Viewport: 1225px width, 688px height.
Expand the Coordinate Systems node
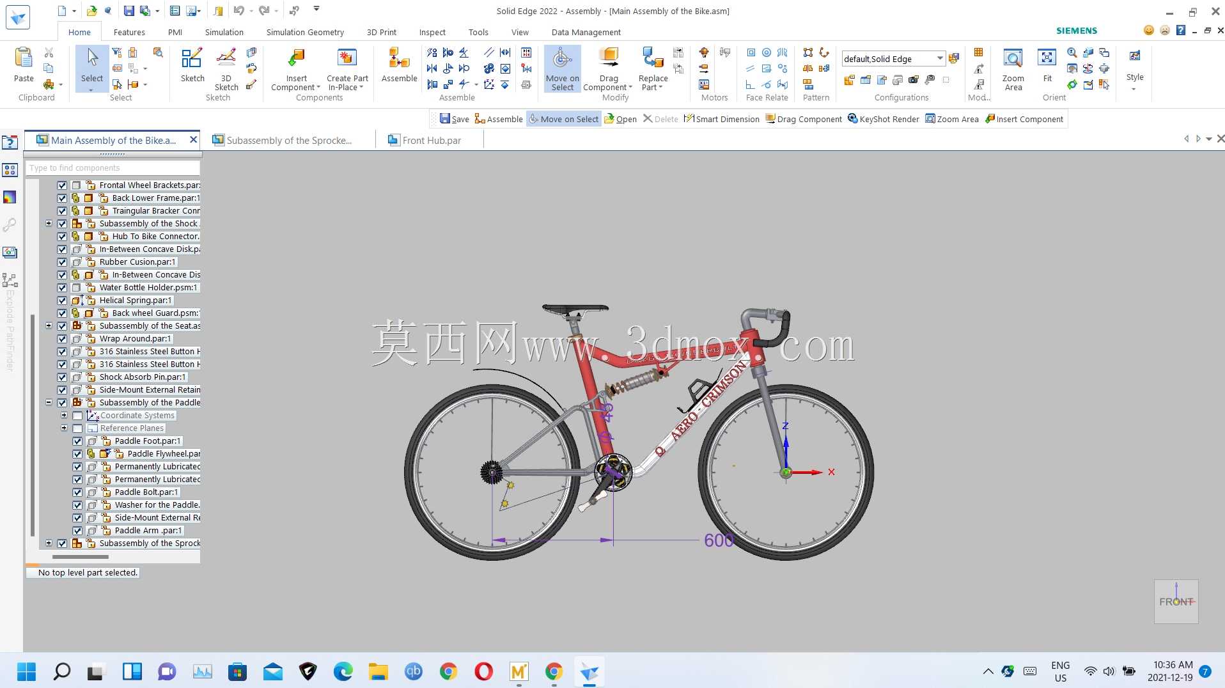click(x=64, y=415)
